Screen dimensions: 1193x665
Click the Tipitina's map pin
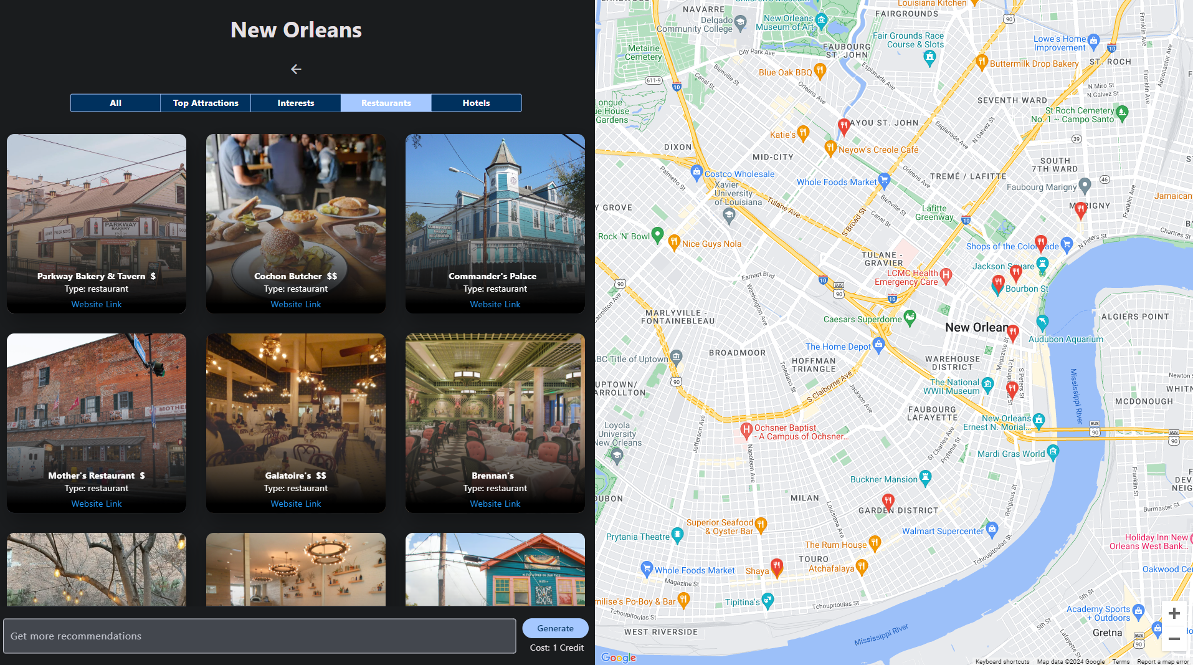768,601
